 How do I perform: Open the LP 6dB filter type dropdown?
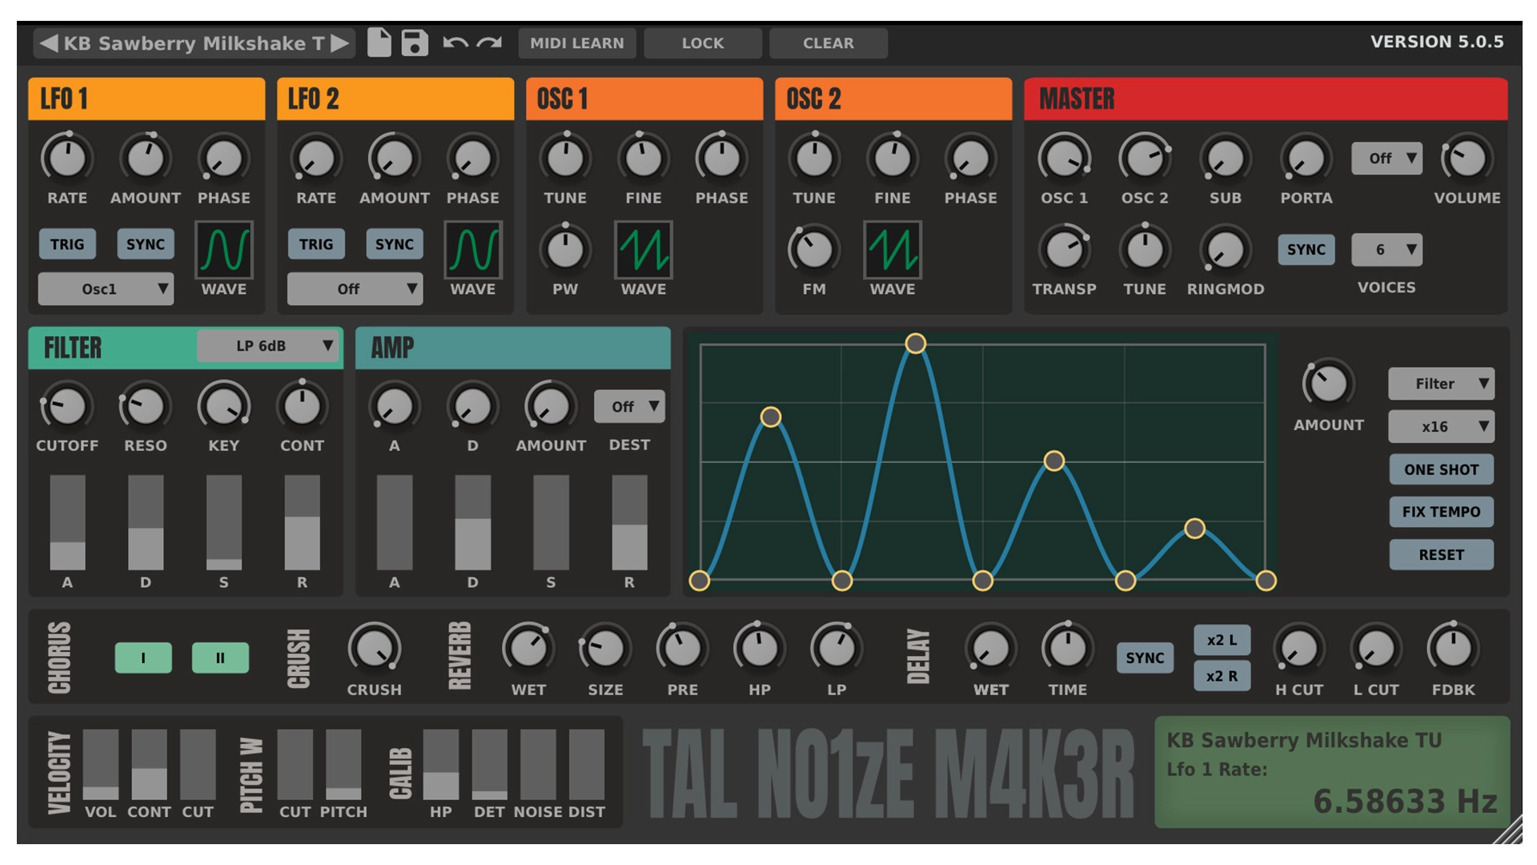click(x=267, y=346)
